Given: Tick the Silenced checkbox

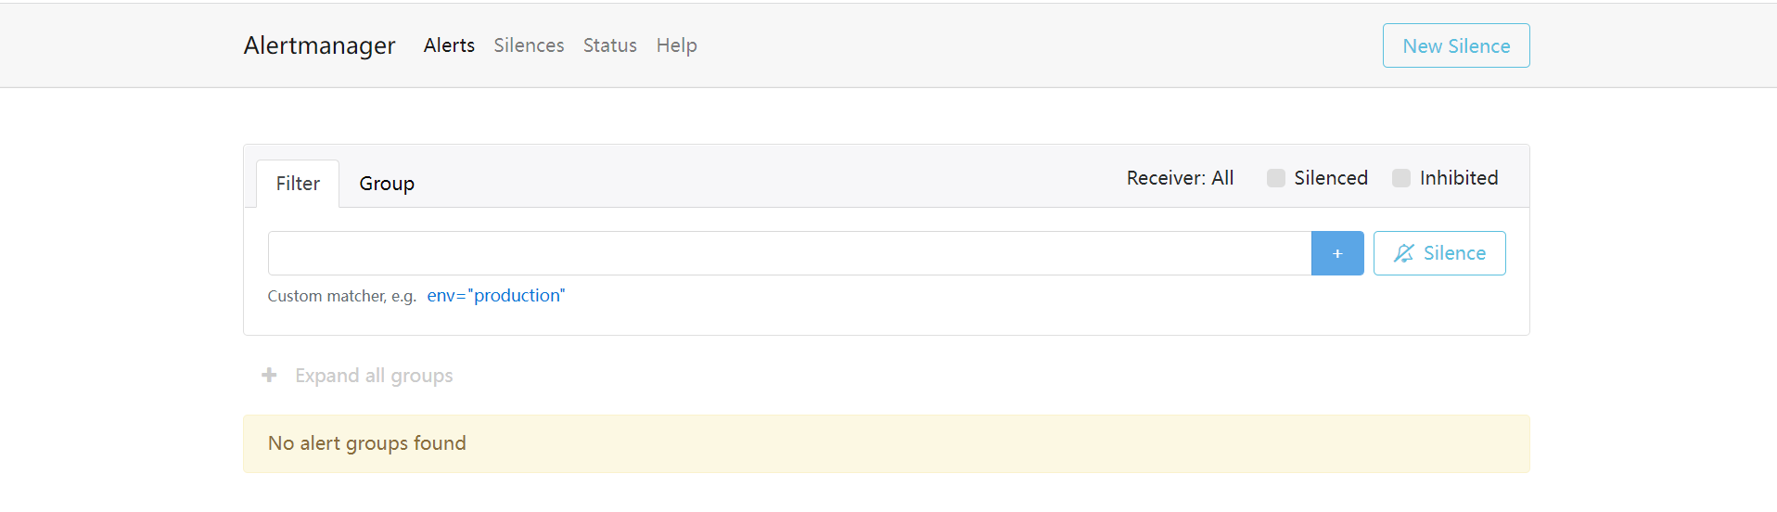Looking at the screenshot, I should [1276, 178].
